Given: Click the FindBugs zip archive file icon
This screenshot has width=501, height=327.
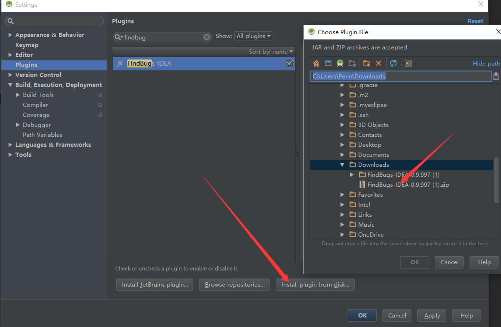Looking at the screenshot, I should click(362, 184).
